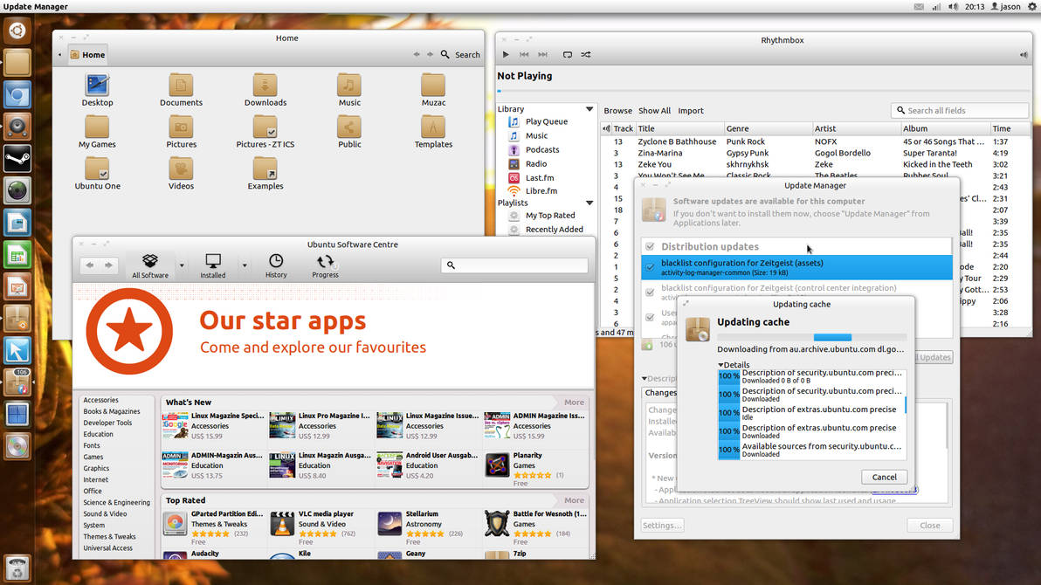Collapse the Details expander in Updating cache
Screen dimensions: 1041x585
tap(721, 365)
